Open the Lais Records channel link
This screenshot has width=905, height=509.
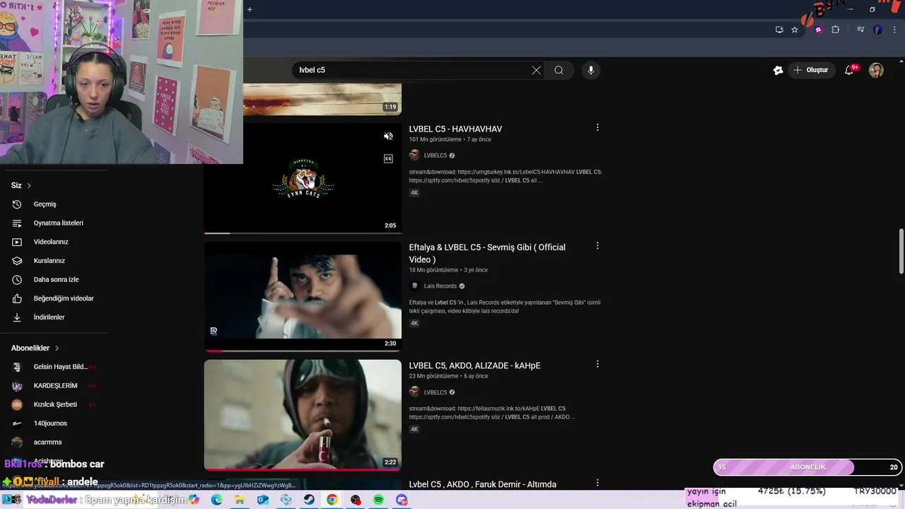[x=440, y=286]
